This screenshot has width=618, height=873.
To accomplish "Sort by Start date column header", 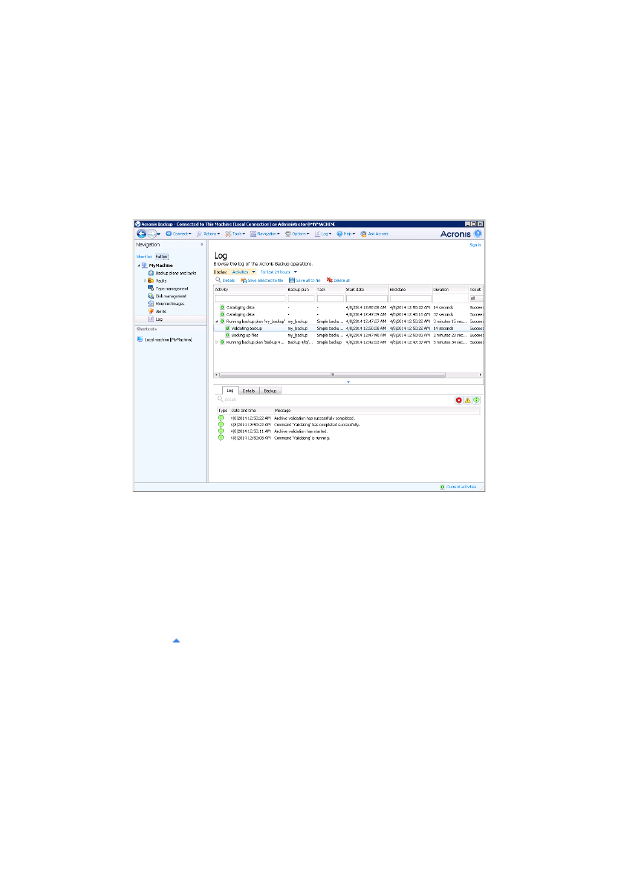I will 366,290.
